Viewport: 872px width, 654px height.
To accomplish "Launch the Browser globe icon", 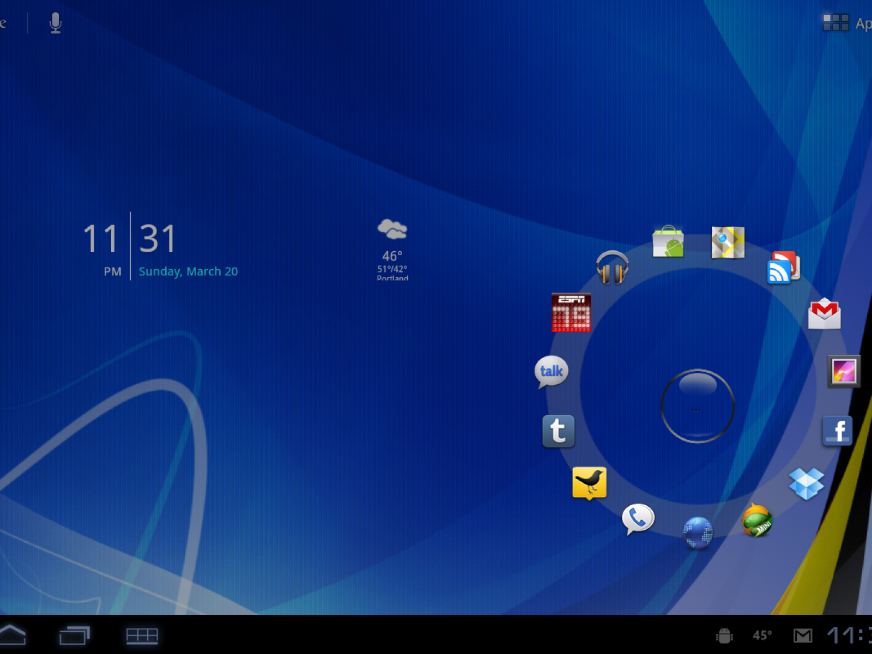I will (697, 532).
